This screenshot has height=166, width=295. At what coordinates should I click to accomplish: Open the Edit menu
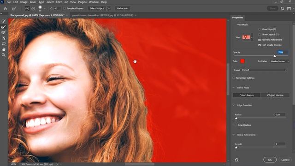[15, 2]
